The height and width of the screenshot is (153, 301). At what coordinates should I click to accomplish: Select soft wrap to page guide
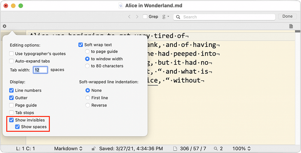pos(87,52)
